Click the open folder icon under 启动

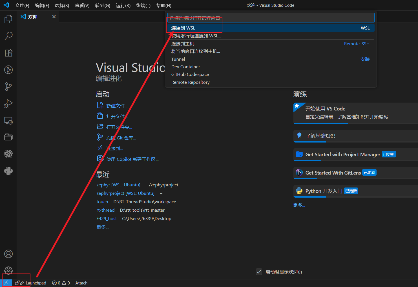coord(100,126)
